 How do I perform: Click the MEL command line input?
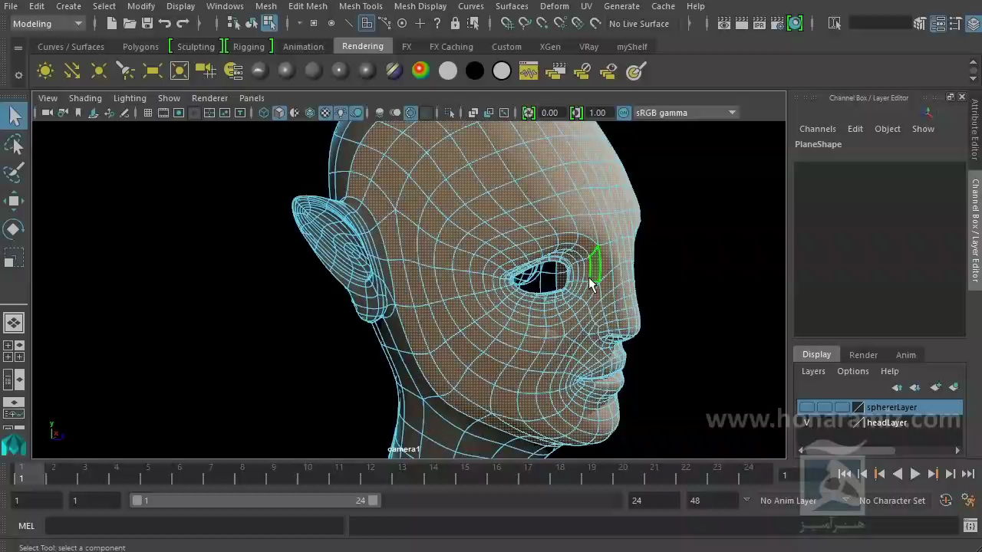pos(196,526)
